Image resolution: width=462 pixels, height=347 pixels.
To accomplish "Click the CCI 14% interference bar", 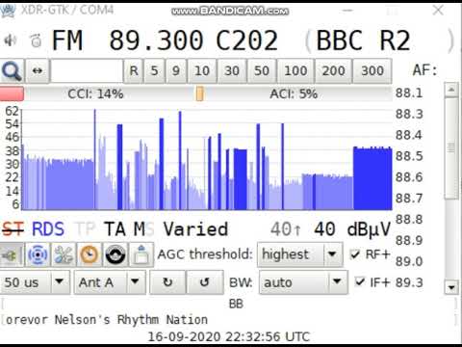I will 98,94.
